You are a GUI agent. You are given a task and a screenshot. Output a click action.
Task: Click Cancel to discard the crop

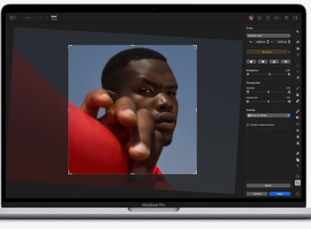point(257,194)
